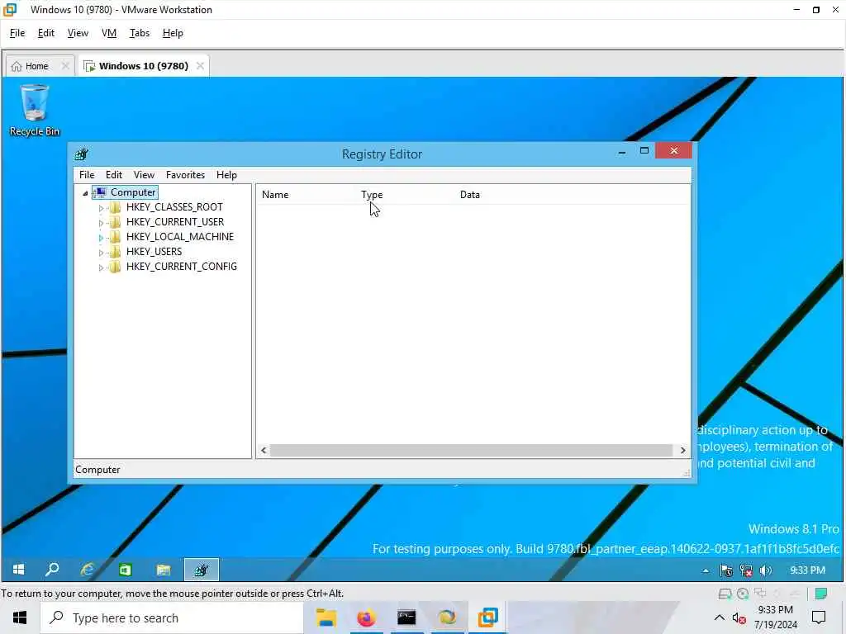Open File Explorer in guest taskbar
This screenshot has height=634, width=846.
tap(164, 570)
